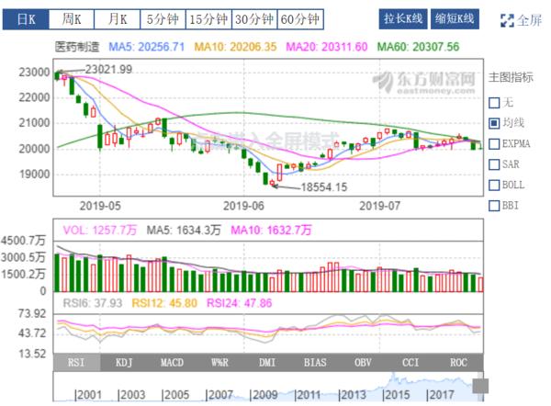This screenshot has width=551, height=406.
Task: Select the RSI indicator tab
Action: [x=76, y=363]
